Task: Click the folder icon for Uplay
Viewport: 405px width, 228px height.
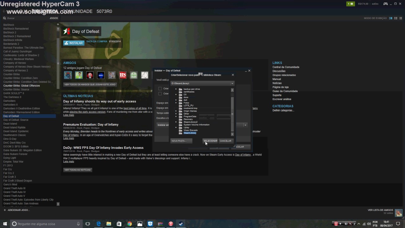Action: [x=181, y=127]
